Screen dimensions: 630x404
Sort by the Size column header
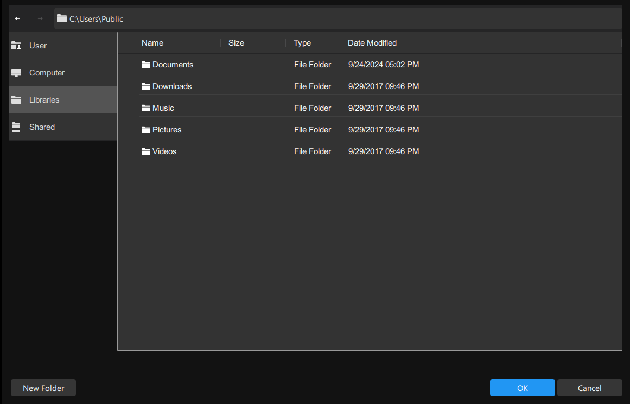236,43
